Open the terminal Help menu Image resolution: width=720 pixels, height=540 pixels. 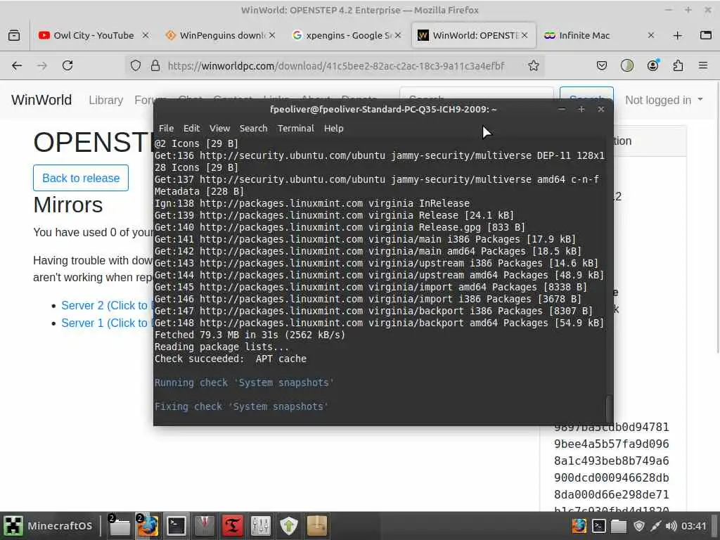(x=334, y=129)
